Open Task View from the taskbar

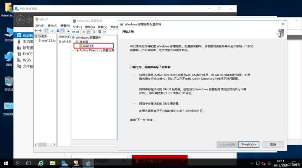tap(29, 163)
